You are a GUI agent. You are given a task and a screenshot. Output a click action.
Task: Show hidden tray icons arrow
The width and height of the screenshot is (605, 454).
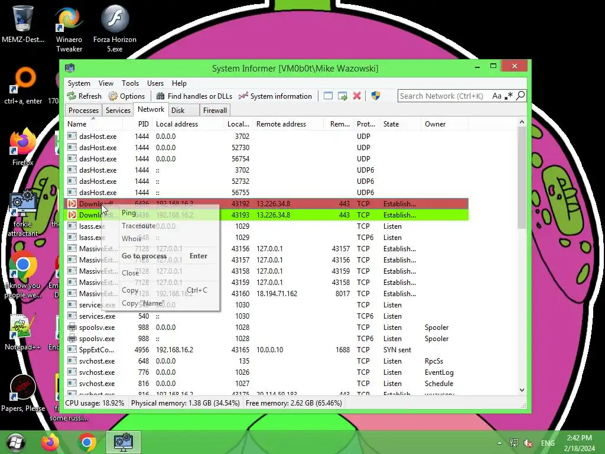click(x=499, y=443)
